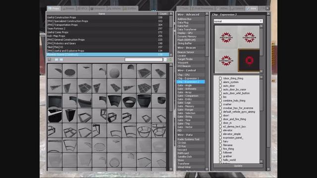The width and height of the screenshot is (317, 178).
Task: Click the file icon beside door1
Action: pyautogui.click(x=220, y=115)
